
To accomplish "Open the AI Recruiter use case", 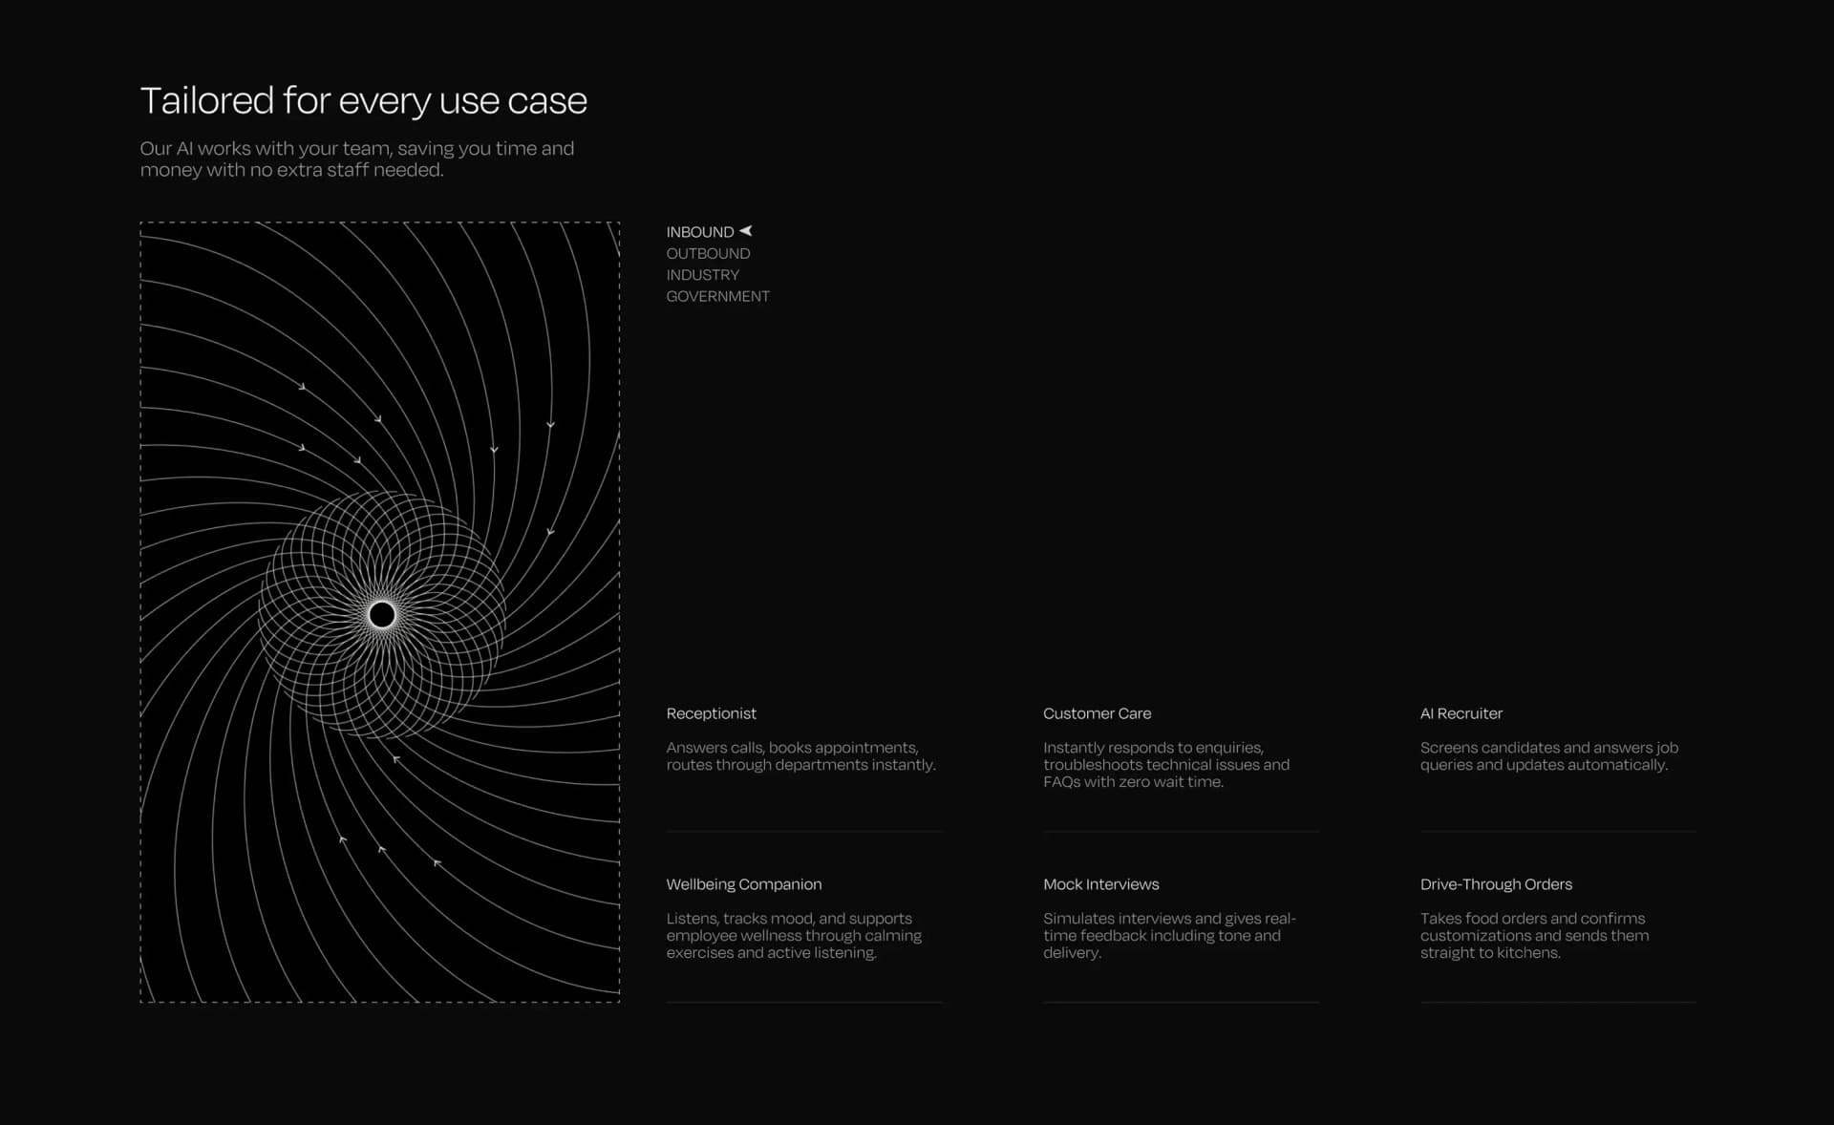I will 1461,713.
